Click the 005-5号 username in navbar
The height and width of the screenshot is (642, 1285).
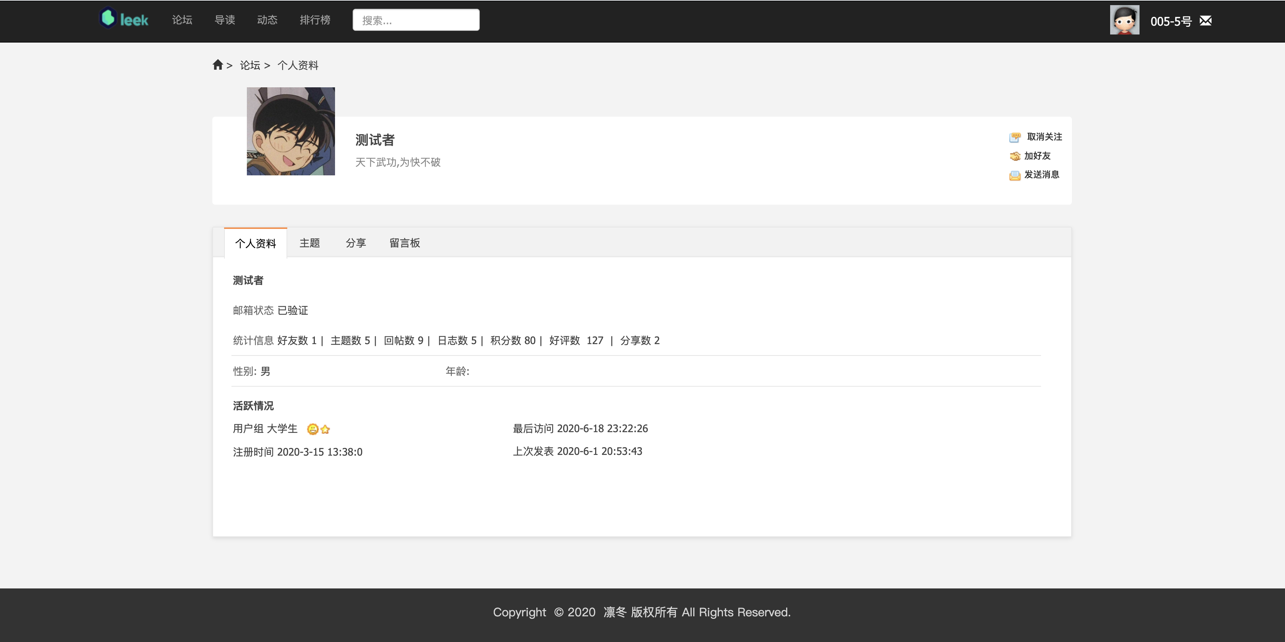coord(1171,21)
